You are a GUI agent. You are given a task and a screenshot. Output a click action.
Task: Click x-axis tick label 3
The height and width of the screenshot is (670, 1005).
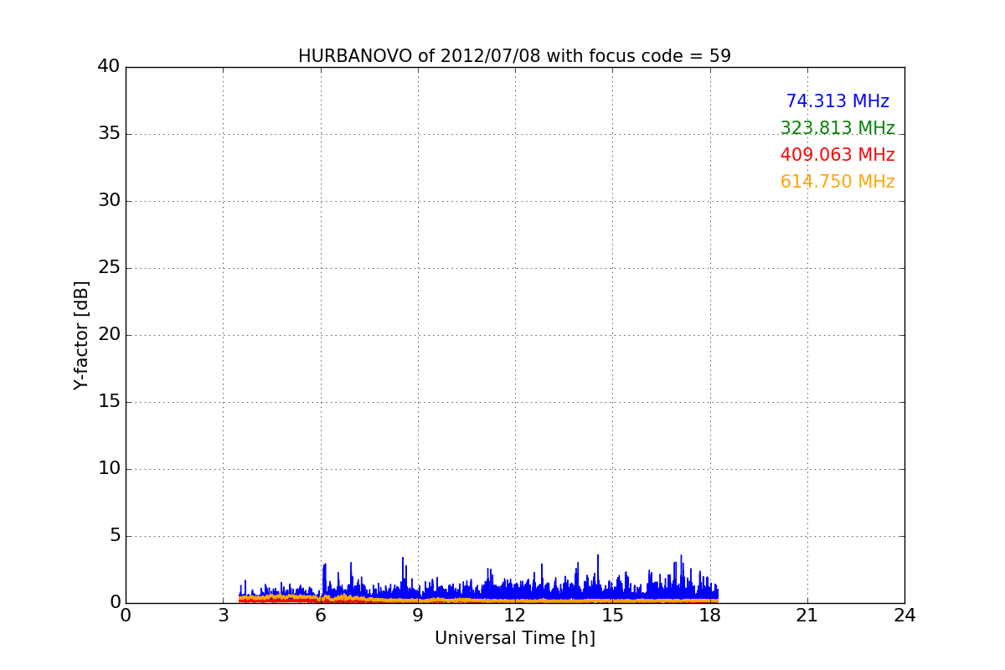pyautogui.click(x=223, y=616)
